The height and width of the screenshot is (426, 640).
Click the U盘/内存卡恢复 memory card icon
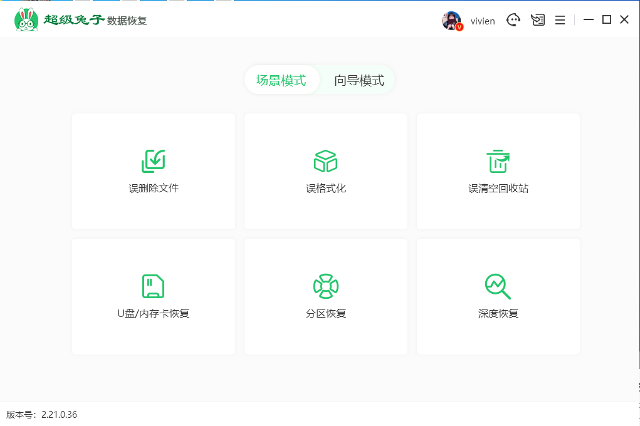coord(154,286)
